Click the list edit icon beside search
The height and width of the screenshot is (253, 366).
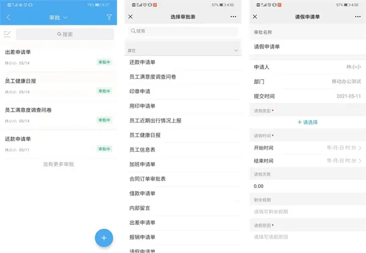click(x=7, y=34)
